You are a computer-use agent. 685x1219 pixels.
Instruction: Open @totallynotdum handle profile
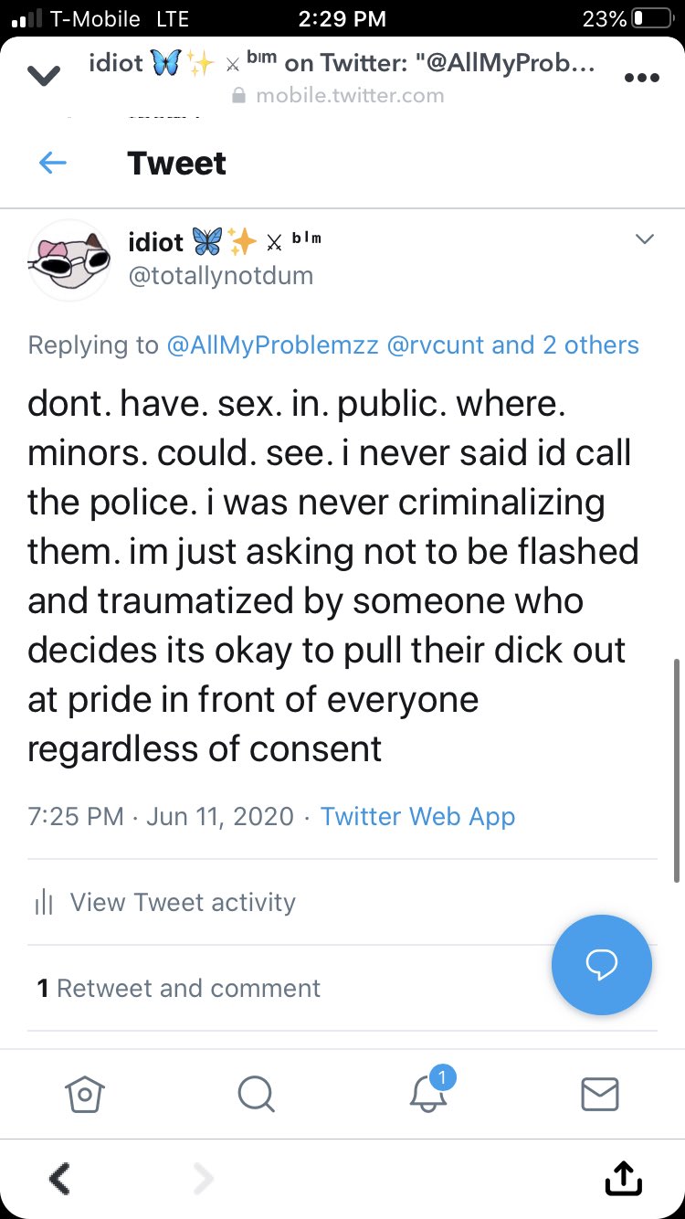[x=221, y=275]
